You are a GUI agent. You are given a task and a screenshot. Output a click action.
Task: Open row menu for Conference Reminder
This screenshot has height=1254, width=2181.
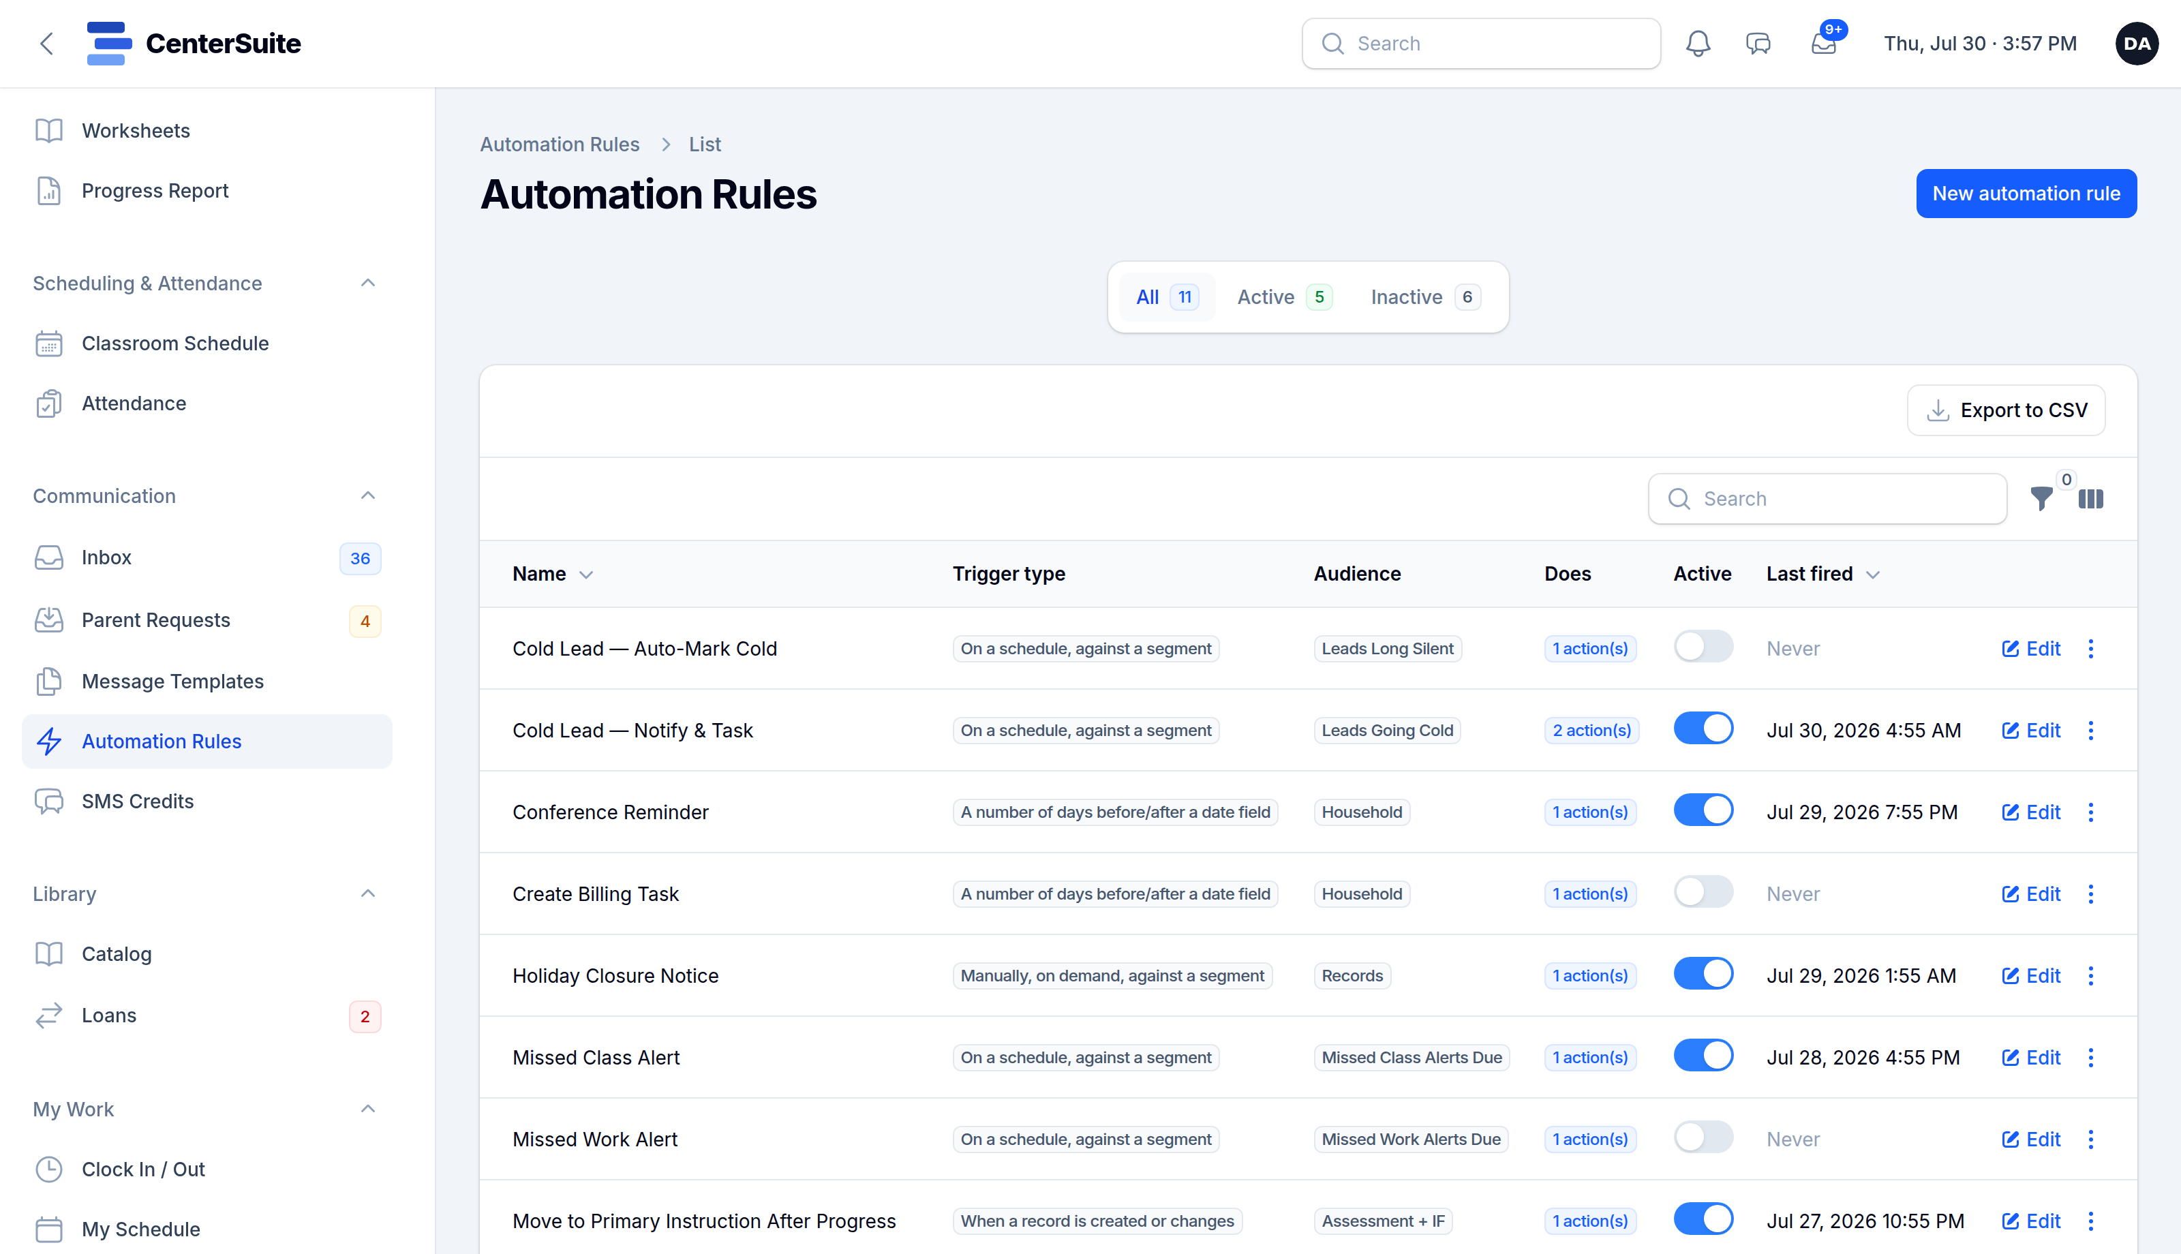tap(2090, 812)
